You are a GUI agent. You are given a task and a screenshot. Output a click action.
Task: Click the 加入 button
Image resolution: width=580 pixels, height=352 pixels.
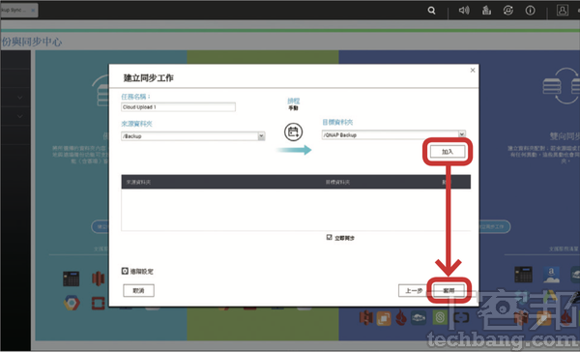click(x=448, y=152)
